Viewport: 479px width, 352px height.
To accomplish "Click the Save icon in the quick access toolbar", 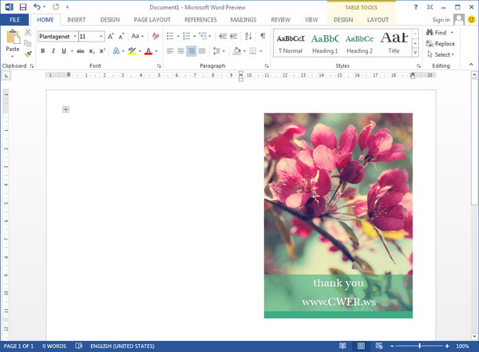I will click(x=22, y=6).
